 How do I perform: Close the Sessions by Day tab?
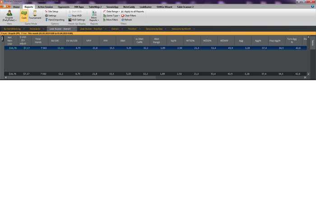(x=166, y=29)
